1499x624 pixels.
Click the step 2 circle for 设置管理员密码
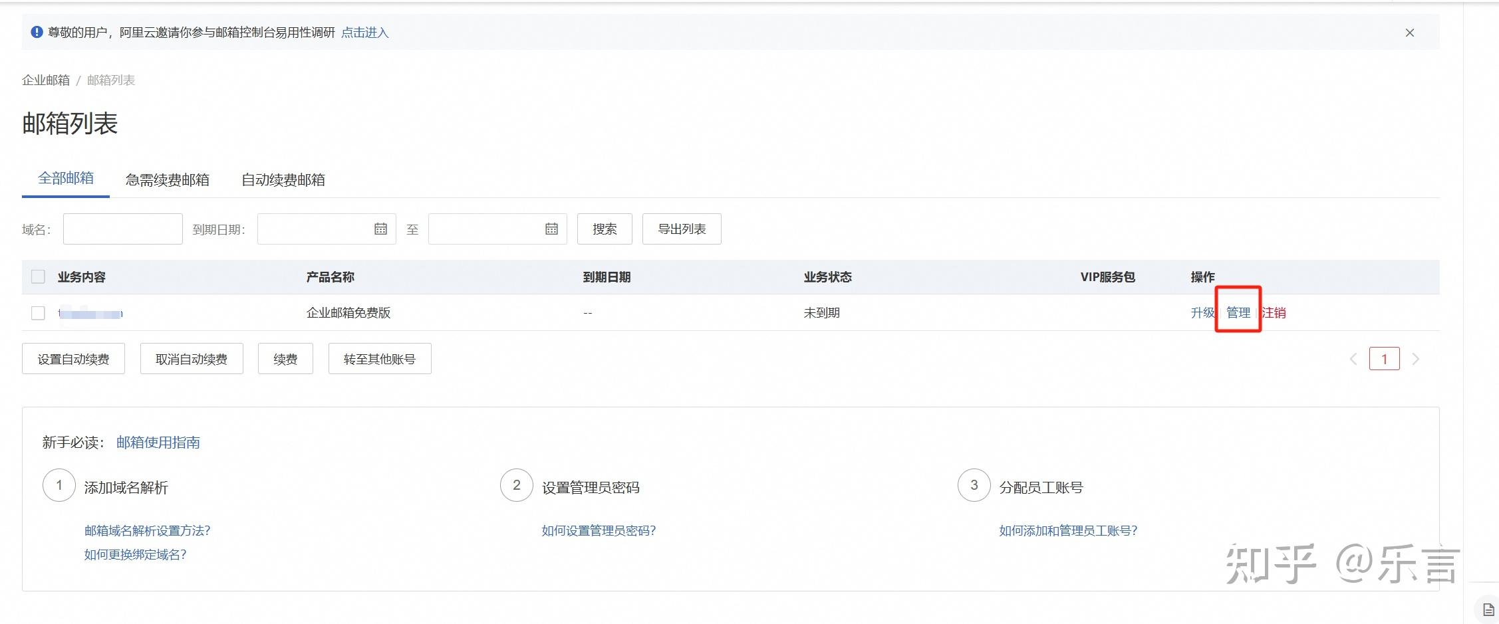point(516,485)
